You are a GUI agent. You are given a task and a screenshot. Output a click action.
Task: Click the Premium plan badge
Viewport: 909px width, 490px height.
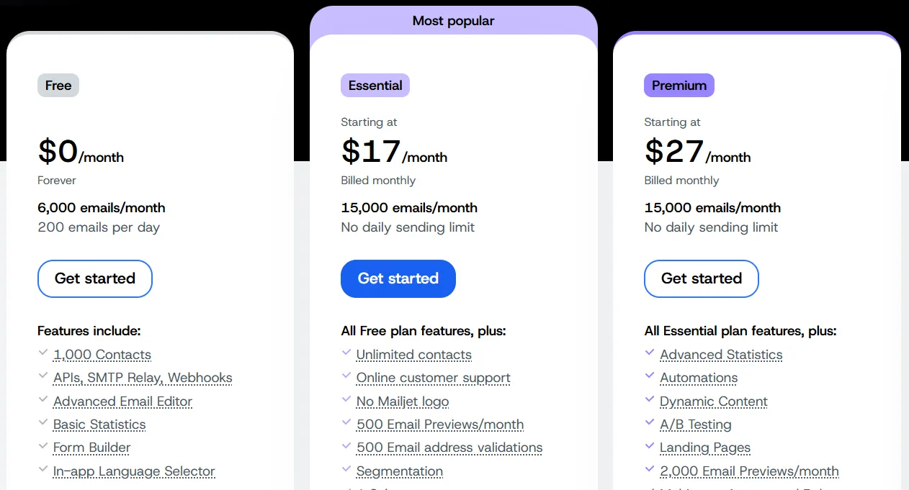coord(679,85)
